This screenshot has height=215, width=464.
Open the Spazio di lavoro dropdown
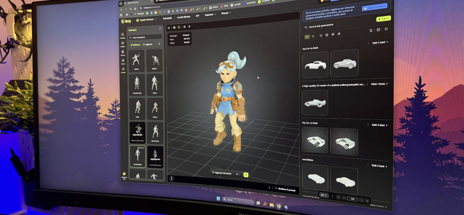146,20
